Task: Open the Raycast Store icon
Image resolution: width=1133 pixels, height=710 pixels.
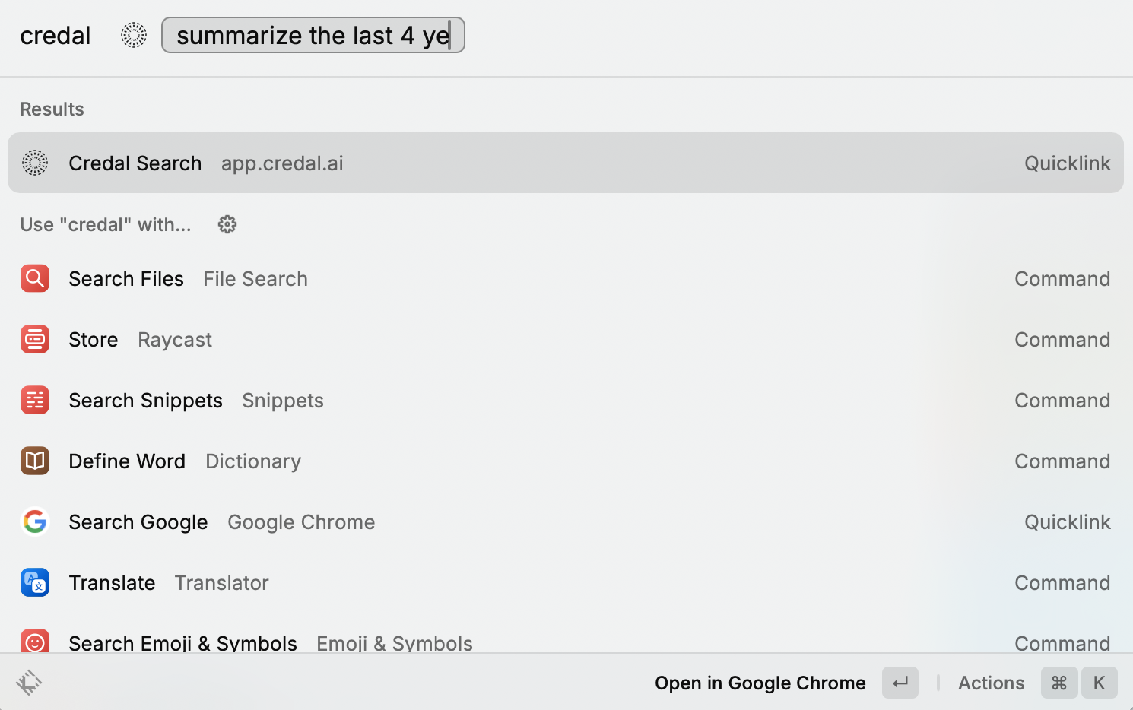Action: tap(35, 339)
